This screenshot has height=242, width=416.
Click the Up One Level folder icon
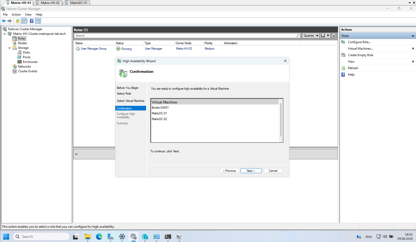pyautogui.click(x=18, y=21)
